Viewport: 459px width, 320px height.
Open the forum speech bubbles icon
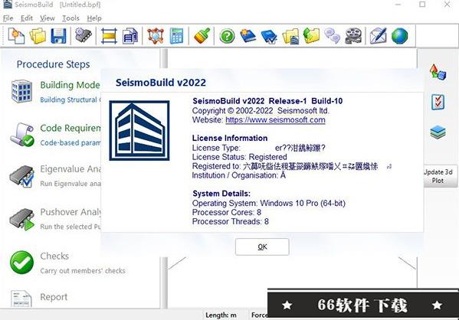[333, 36]
